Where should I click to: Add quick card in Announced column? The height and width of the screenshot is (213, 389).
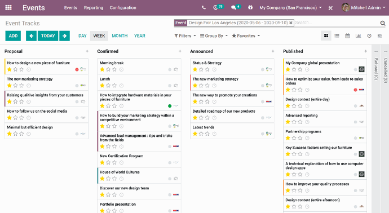click(x=273, y=51)
